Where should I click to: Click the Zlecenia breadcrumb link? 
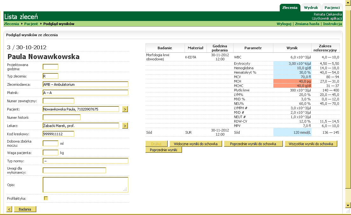11,24
